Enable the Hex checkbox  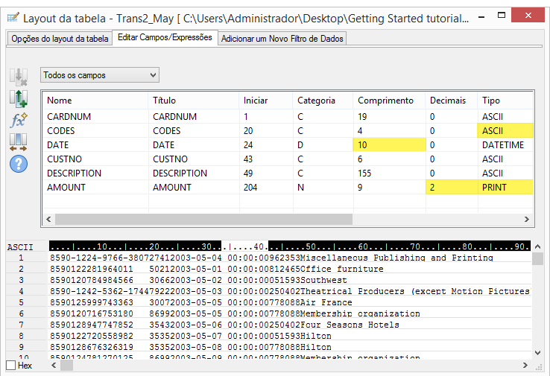tap(10, 366)
